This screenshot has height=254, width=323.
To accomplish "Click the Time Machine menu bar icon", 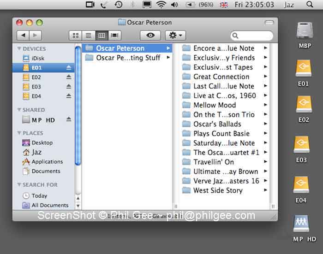I will tap(119, 5).
